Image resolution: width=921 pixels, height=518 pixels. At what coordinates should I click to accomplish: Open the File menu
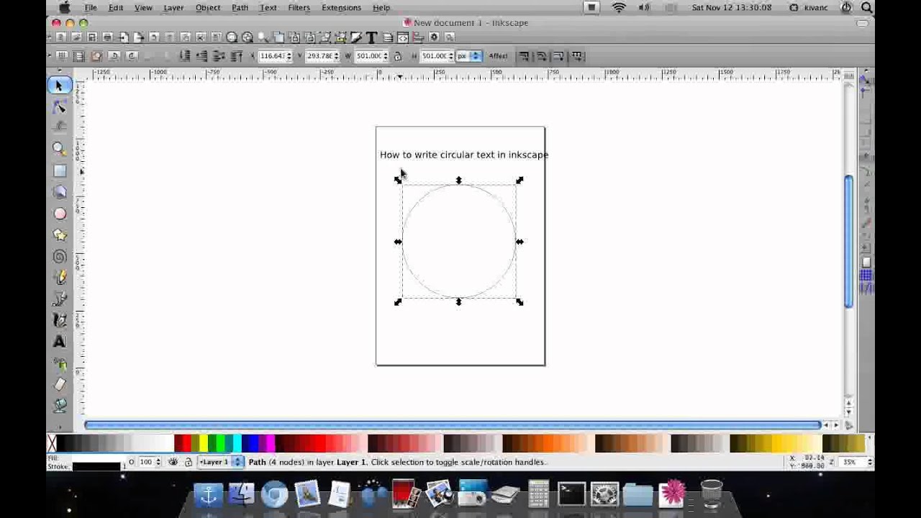[91, 8]
